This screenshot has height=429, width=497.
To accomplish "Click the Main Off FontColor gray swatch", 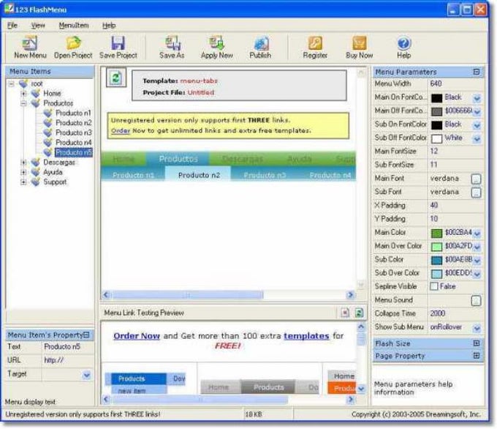I will pyautogui.click(x=437, y=111).
